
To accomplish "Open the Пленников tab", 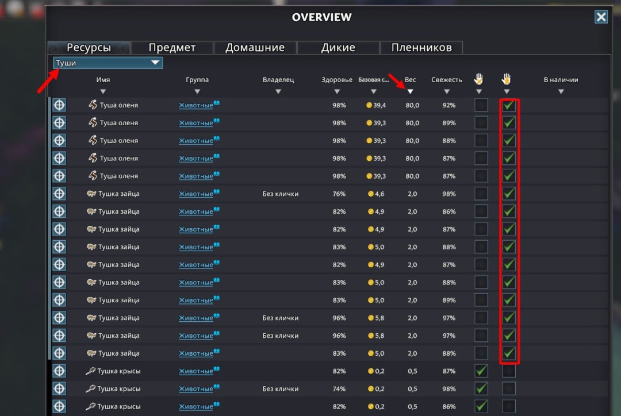I will pos(421,48).
